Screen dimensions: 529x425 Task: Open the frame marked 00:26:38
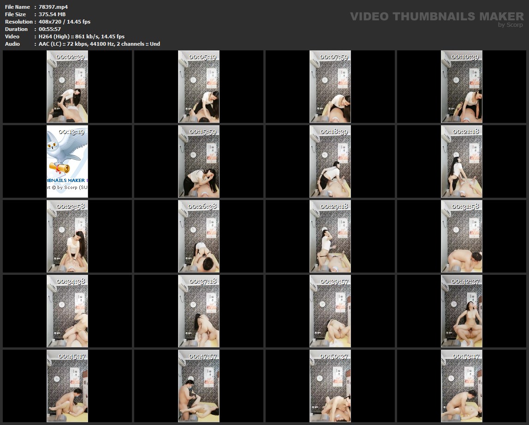(x=199, y=236)
